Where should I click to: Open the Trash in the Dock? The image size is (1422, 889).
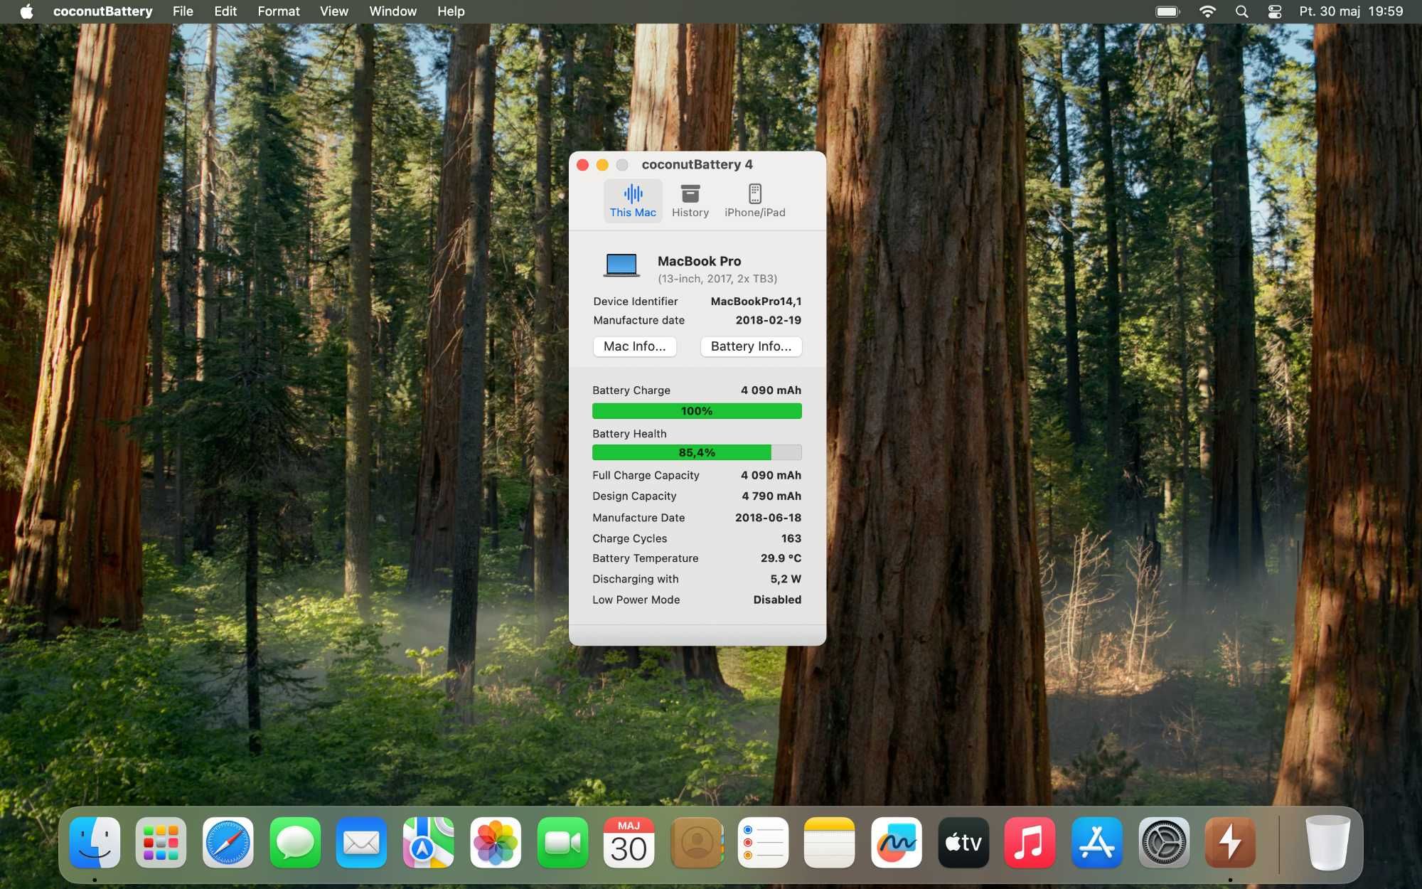point(1328,843)
